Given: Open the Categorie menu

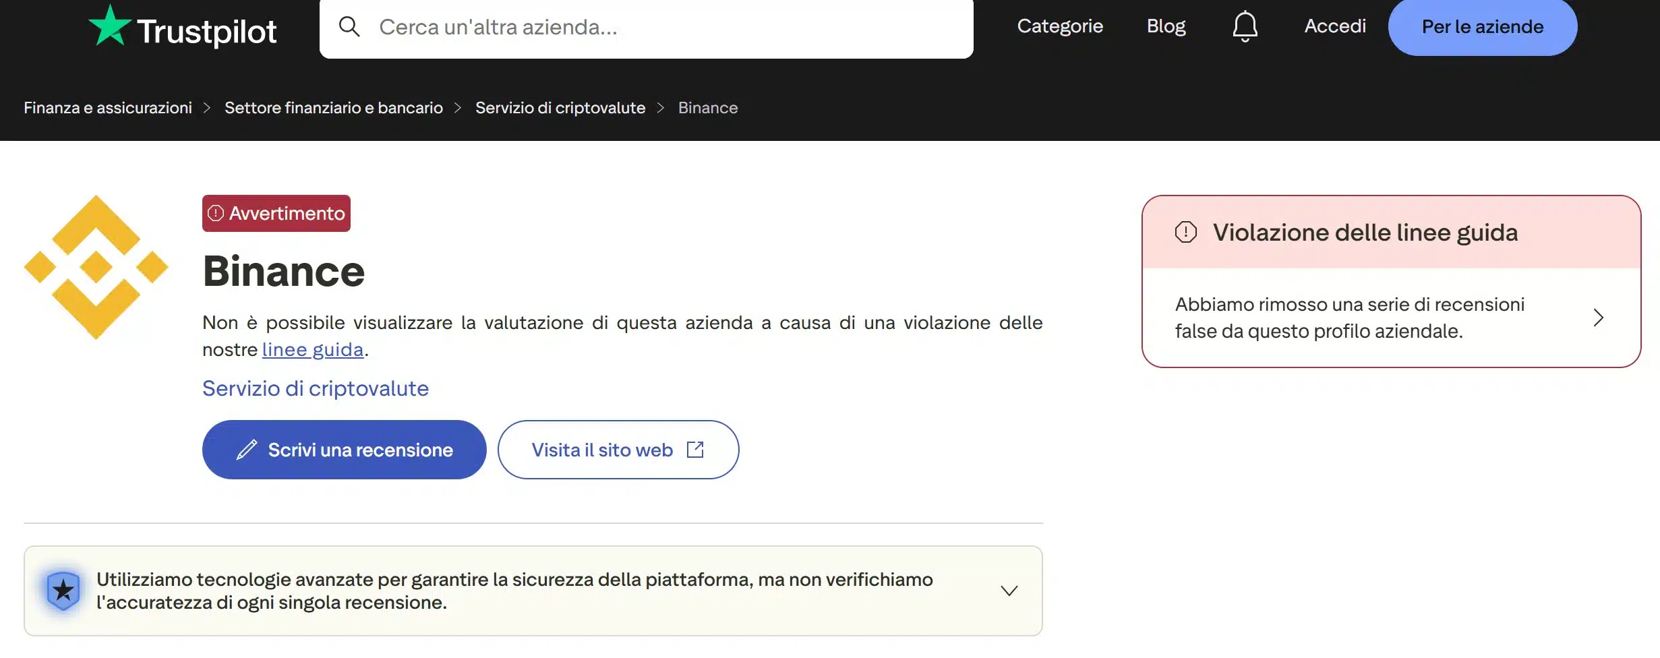Looking at the screenshot, I should tap(1059, 26).
